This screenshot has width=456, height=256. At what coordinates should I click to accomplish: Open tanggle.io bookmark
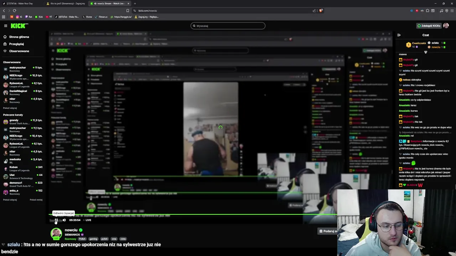[x=121, y=17]
